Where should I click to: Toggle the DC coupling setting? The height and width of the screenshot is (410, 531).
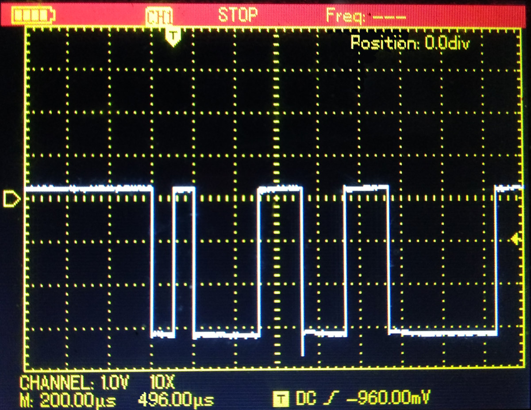click(306, 399)
